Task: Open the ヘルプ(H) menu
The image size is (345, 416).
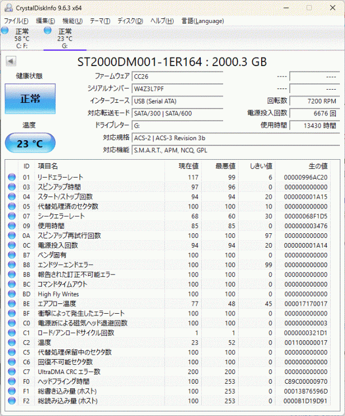Action: tap(162, 21)
